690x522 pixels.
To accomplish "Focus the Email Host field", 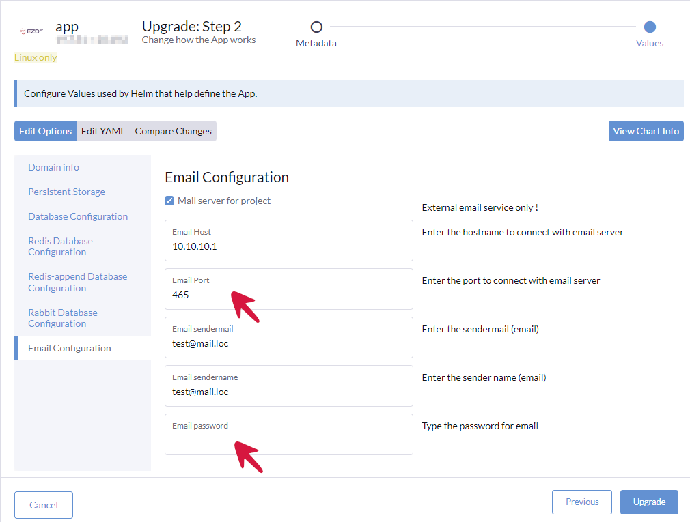I will pyautogui.click(x=288, y=246).
